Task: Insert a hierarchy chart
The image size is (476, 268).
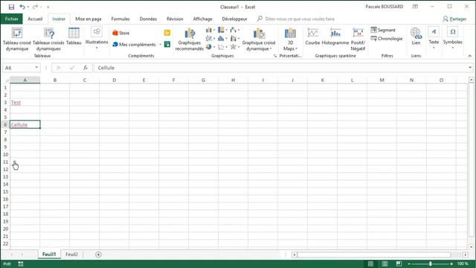Action: pos(222,30)
